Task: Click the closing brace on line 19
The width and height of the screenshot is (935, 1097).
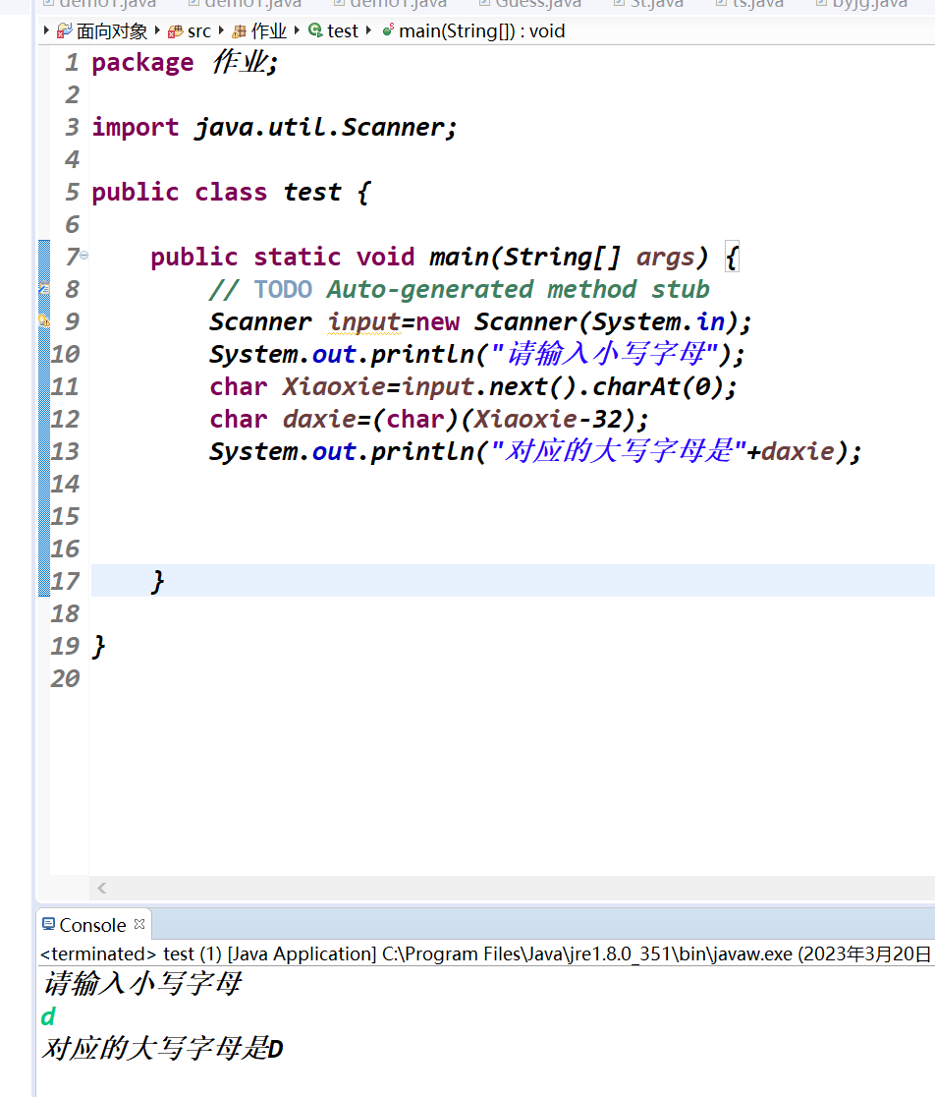Action: click(x=99, y=647)
